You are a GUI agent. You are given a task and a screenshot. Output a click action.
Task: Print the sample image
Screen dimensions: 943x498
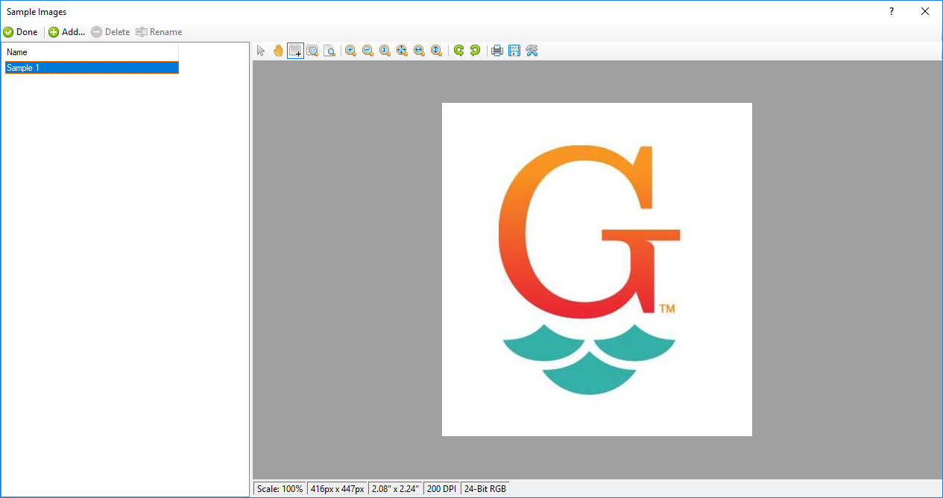tap(497, 51)
